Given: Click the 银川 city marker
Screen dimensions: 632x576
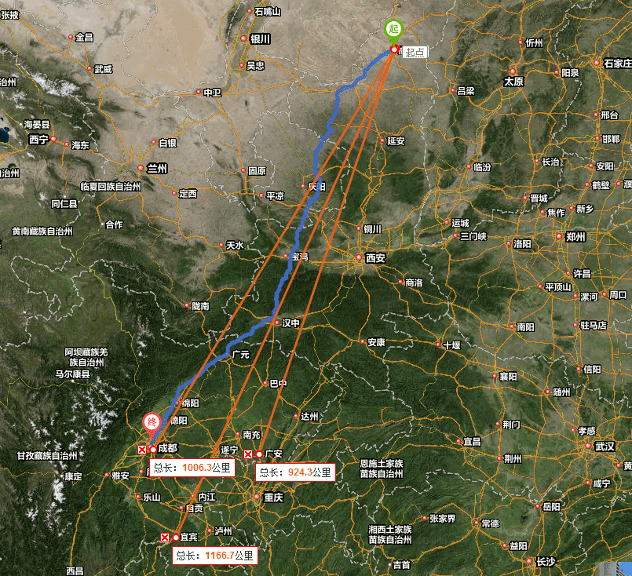Looking at the screenshot, I should [x=243, y=38].
